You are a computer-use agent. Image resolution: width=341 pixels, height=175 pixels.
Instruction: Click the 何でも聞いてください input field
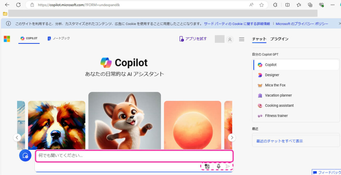135,156
